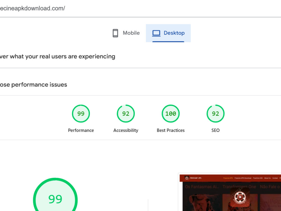The width and height of the screenshot is (281, 211).
Task: Click 'About Us' in screenshot preview
Action: (x=268, y=178)
